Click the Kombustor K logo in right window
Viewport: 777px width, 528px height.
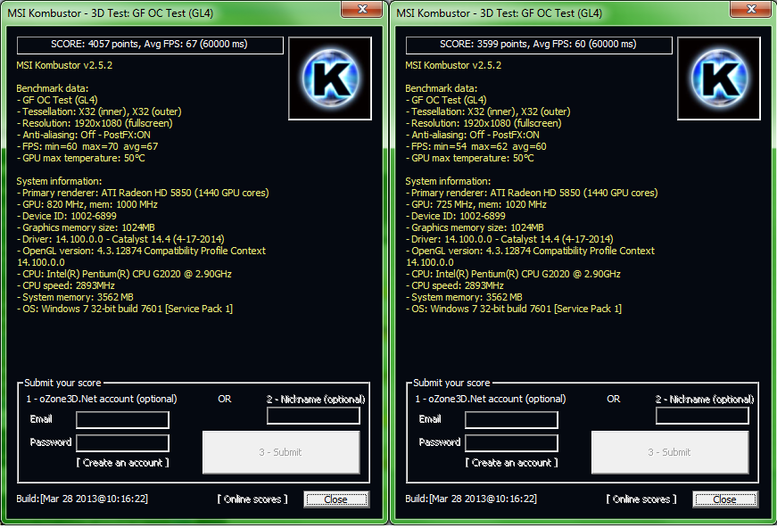pos(719,78)
